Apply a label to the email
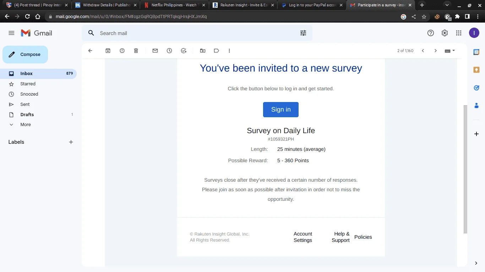 [x=217, y=51]
